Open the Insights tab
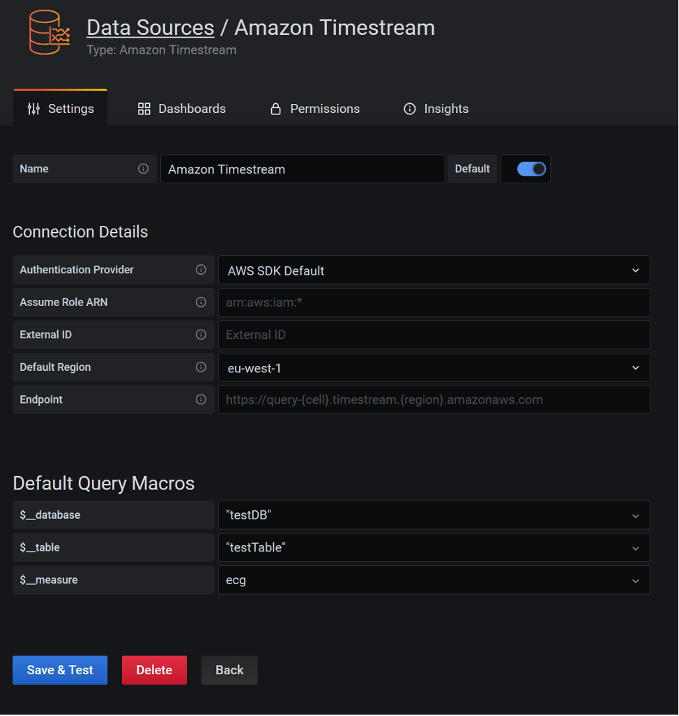This screenshot has width=679, height=716. tap(436, 109)
